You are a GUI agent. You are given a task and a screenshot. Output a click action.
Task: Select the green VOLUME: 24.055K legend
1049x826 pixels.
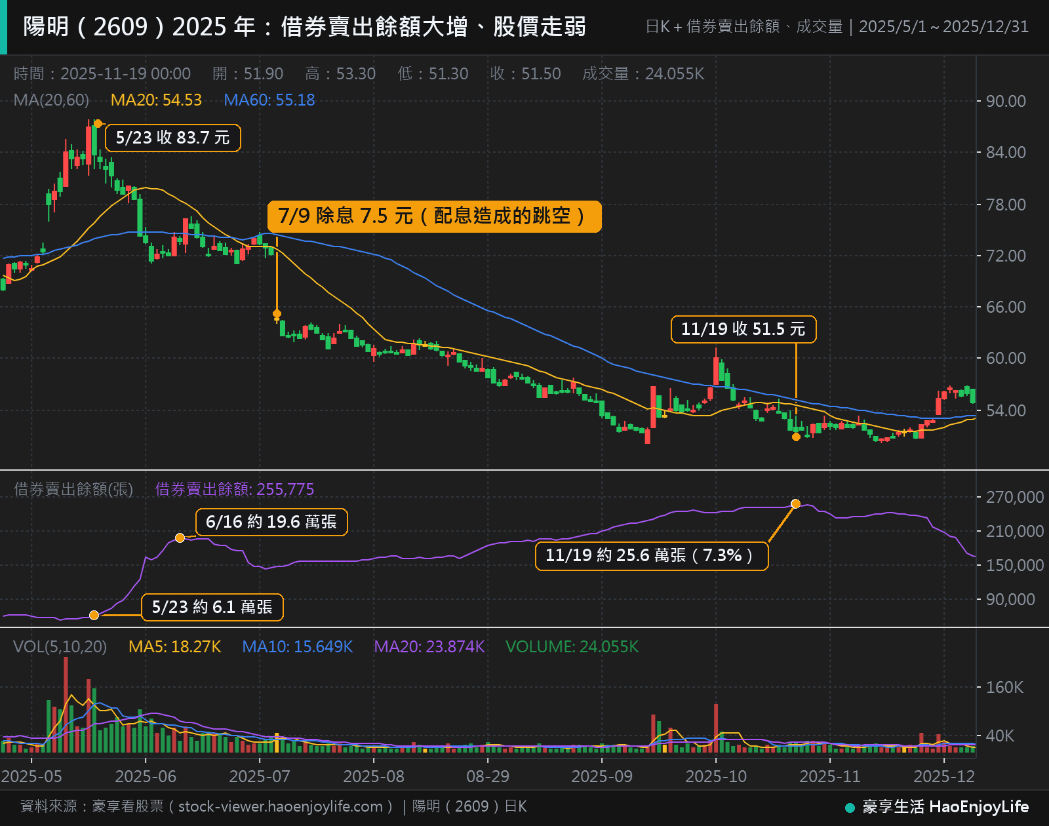(x=572, y=646)
